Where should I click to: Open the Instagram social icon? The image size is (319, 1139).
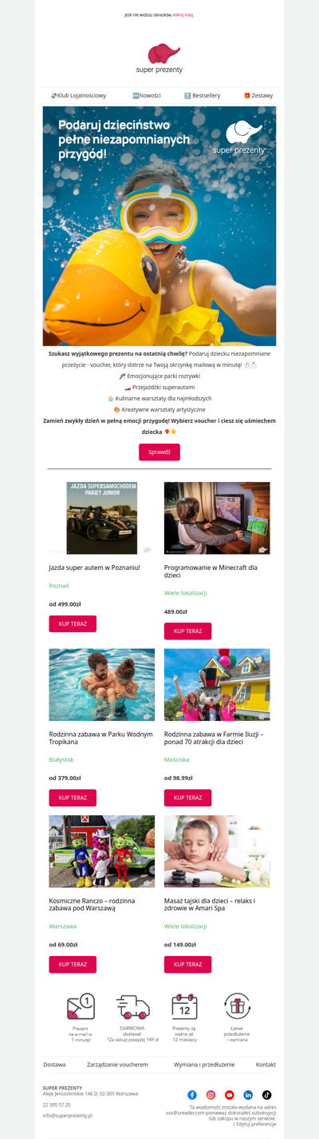point(211,1095)
